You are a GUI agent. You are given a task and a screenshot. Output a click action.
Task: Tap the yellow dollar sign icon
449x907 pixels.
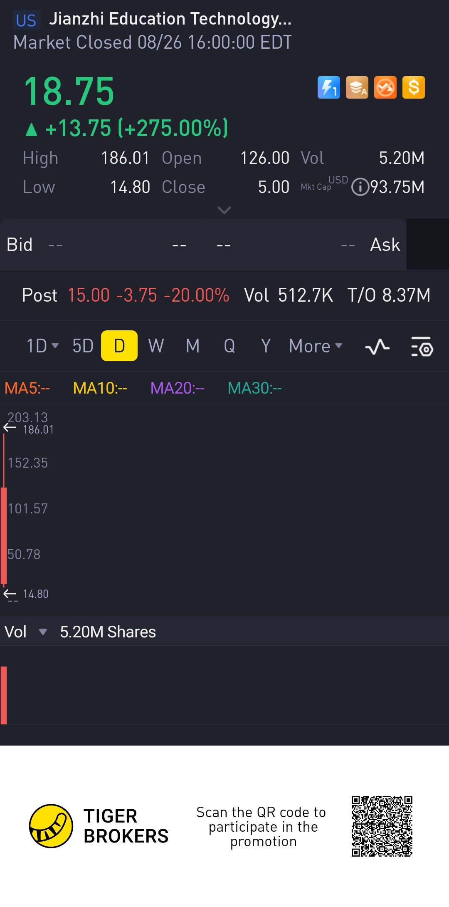click(x=413, y=87)
